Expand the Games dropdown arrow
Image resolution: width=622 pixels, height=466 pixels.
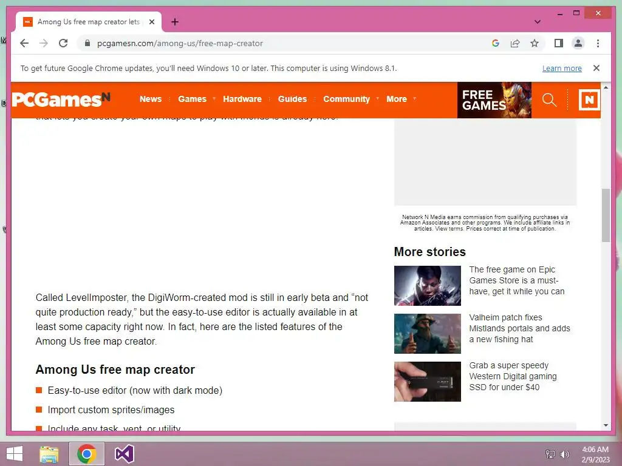[x=214, y=98]
